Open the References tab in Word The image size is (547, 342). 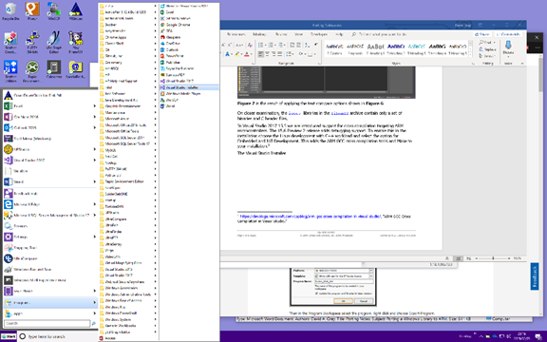[x=236, y=34]
